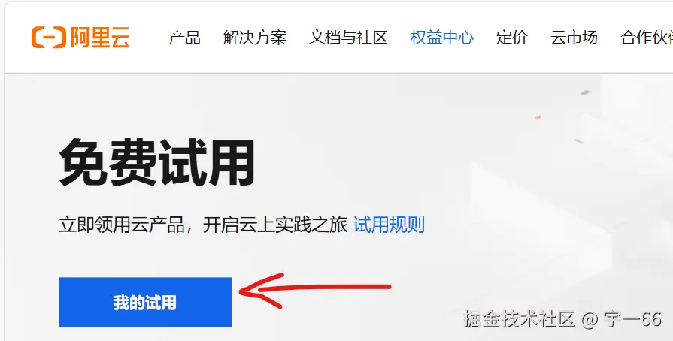Open the 试用规则 link
673x341 pixels.
point(389,225)
